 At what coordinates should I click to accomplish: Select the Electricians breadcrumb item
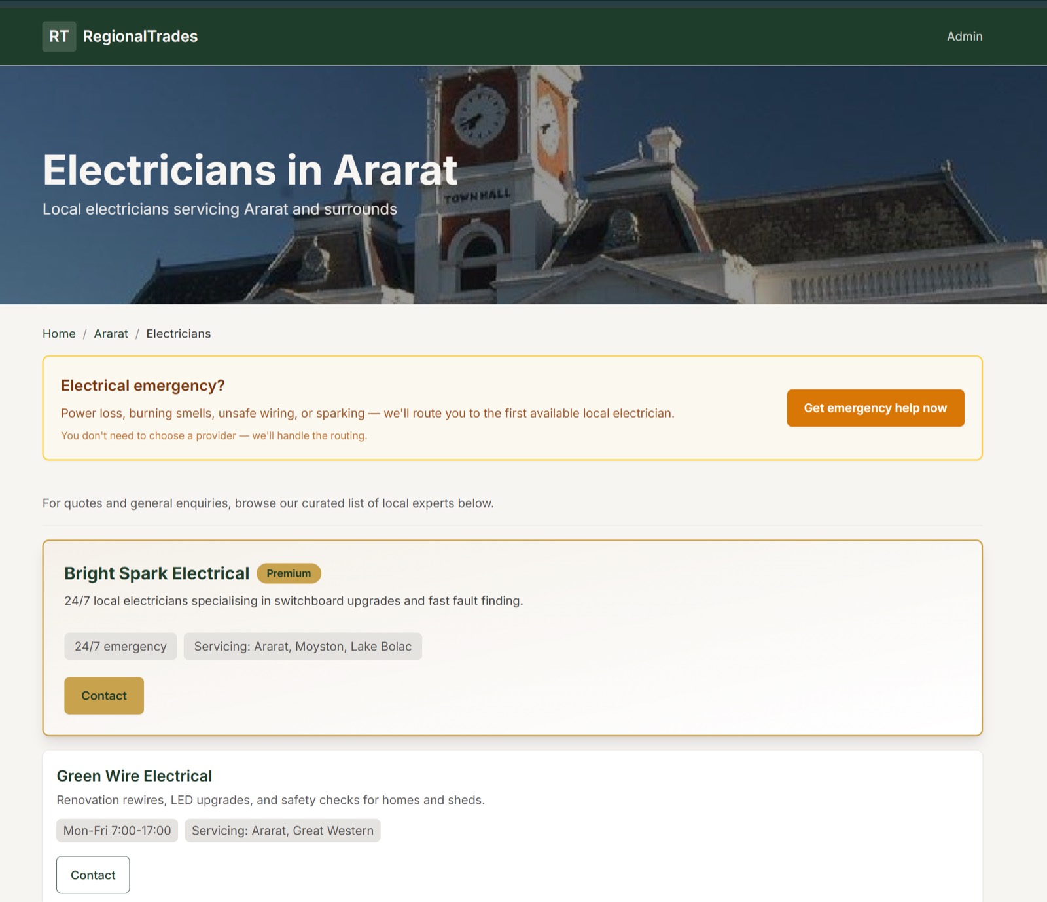pos(179,334)
